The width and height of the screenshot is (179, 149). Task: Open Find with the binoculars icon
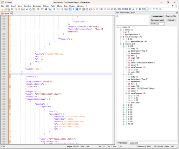click(x=46, y=9)
